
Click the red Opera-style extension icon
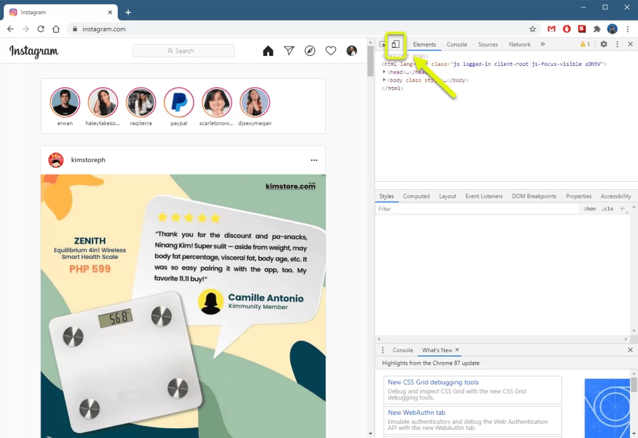(x=567, y=29)
